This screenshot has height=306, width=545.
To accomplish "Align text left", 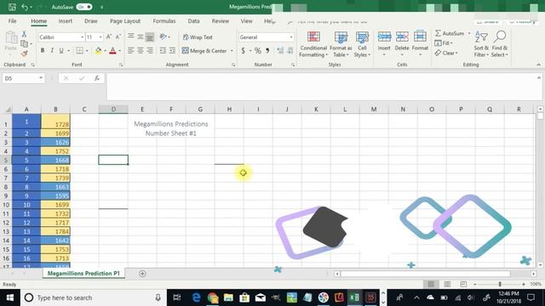I will (130, 51).
